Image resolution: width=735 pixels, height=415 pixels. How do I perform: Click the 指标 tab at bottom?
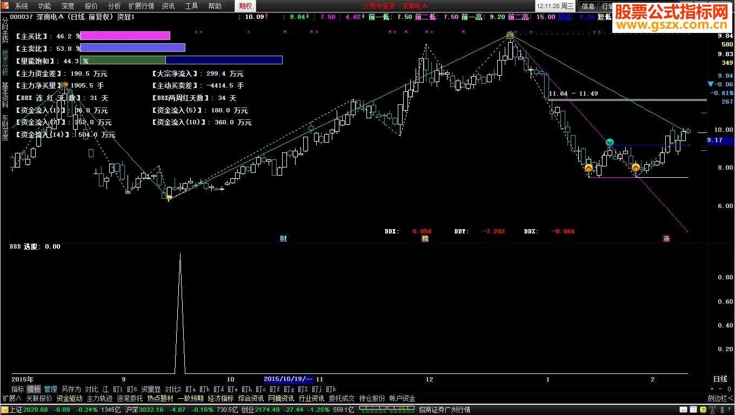pyautogui.click(x=18, y=389)
